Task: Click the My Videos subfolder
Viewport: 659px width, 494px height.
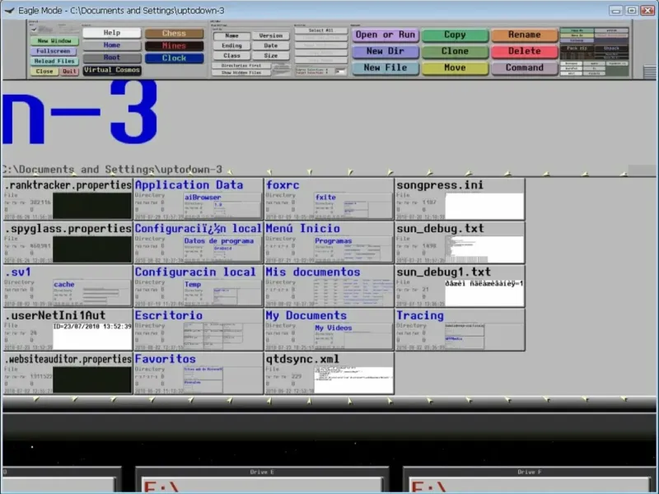Action: (353, 336)
